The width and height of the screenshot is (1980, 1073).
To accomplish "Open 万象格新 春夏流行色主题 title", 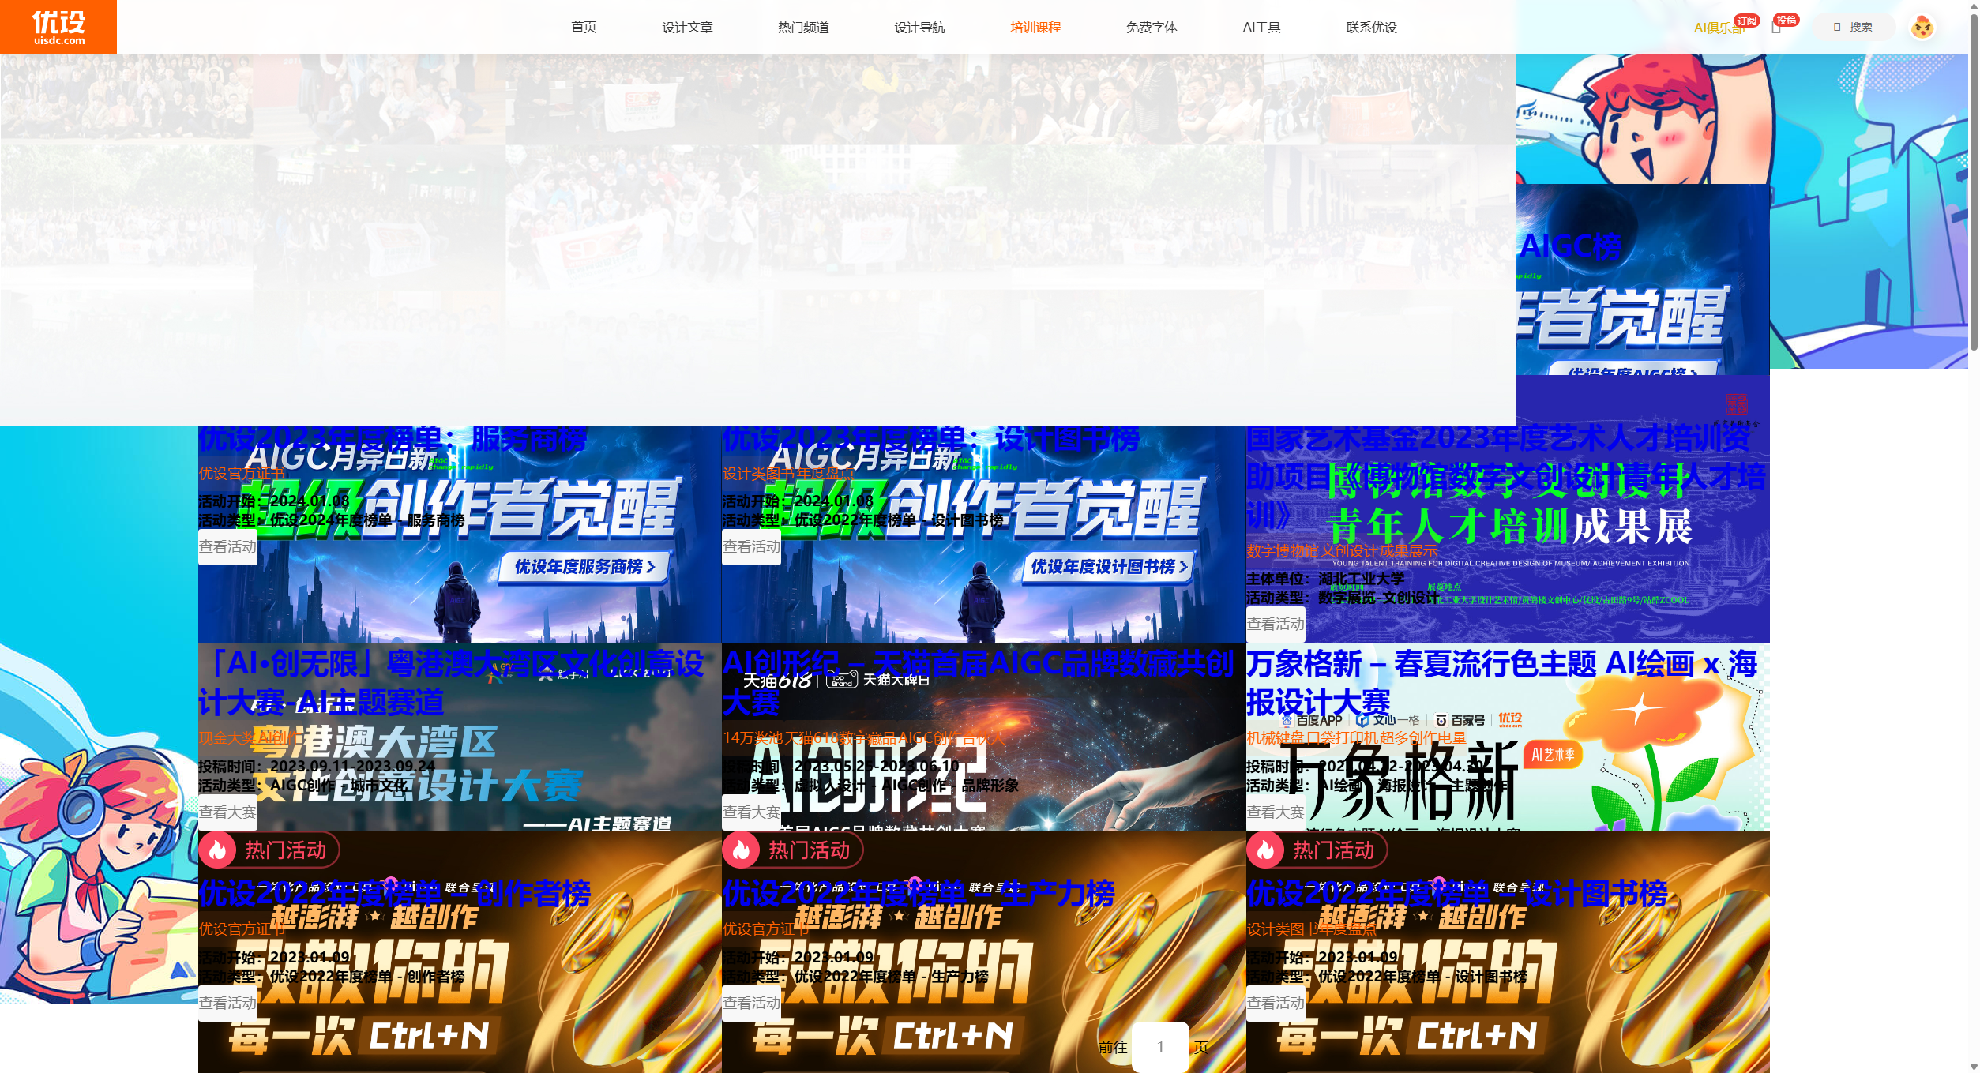I will [1501, 683].
